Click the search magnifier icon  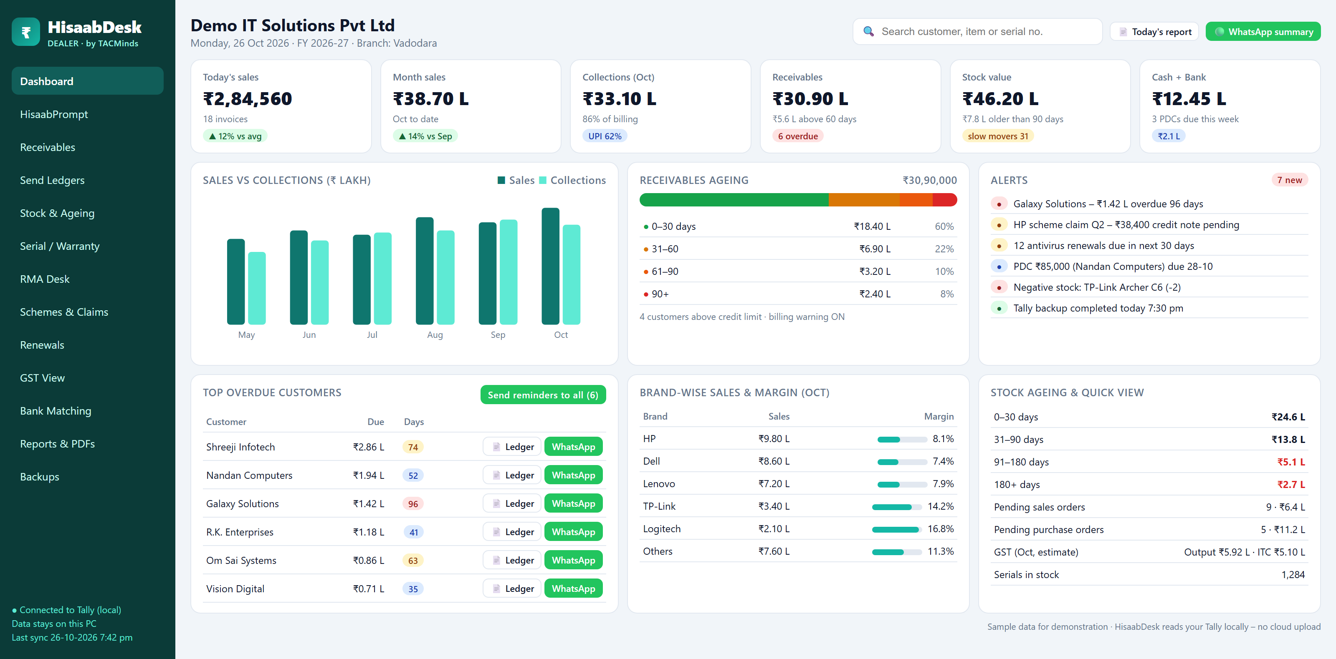(x=868, y=32)
